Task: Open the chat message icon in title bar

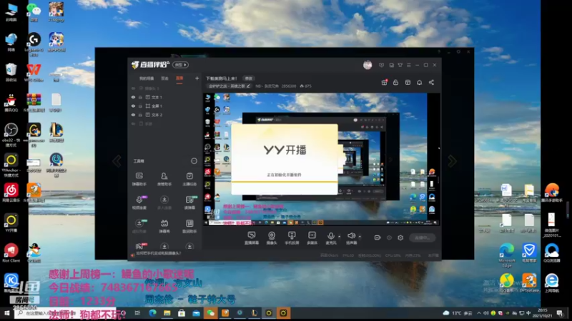Action: tap(391, 65)
